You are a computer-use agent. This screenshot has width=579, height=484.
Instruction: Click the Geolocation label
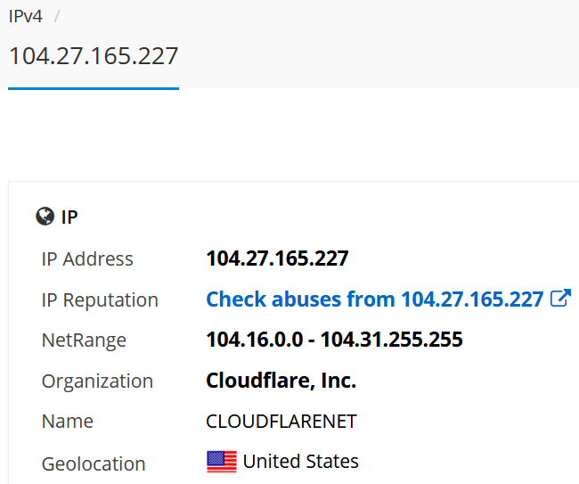coord(94,463)
